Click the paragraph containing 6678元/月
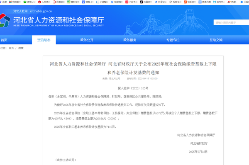The height and width of the screenshot is (165, 249). point(133,116)
